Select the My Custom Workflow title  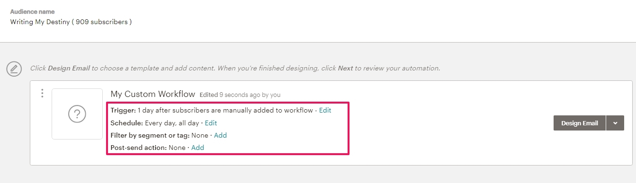tap(152, 94)
